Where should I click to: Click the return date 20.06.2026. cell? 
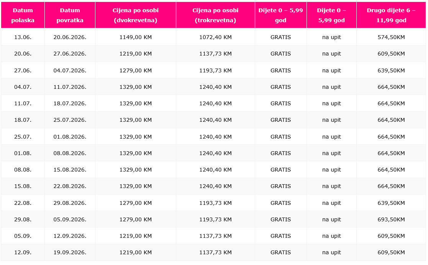click(x=70, y=37)
